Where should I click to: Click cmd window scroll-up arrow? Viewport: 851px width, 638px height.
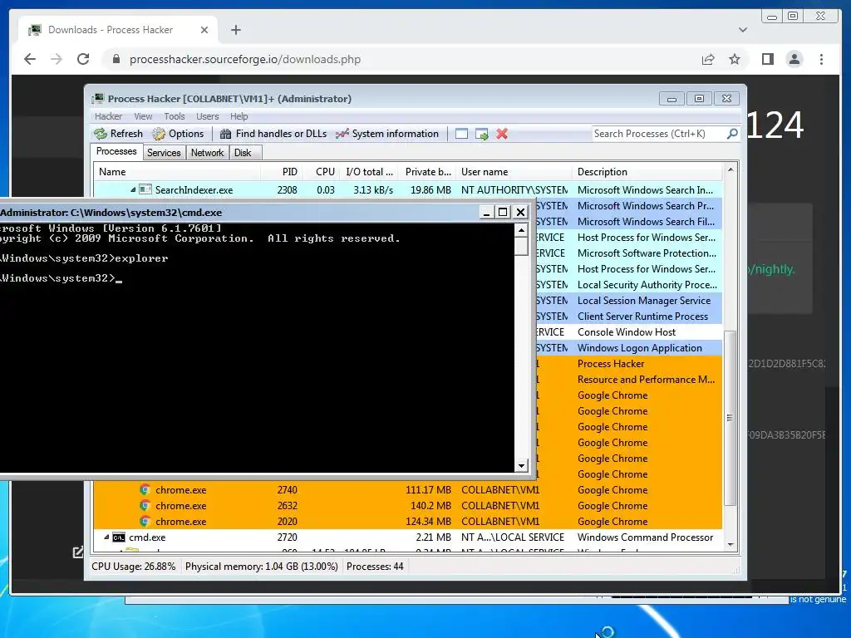(521, 230)
